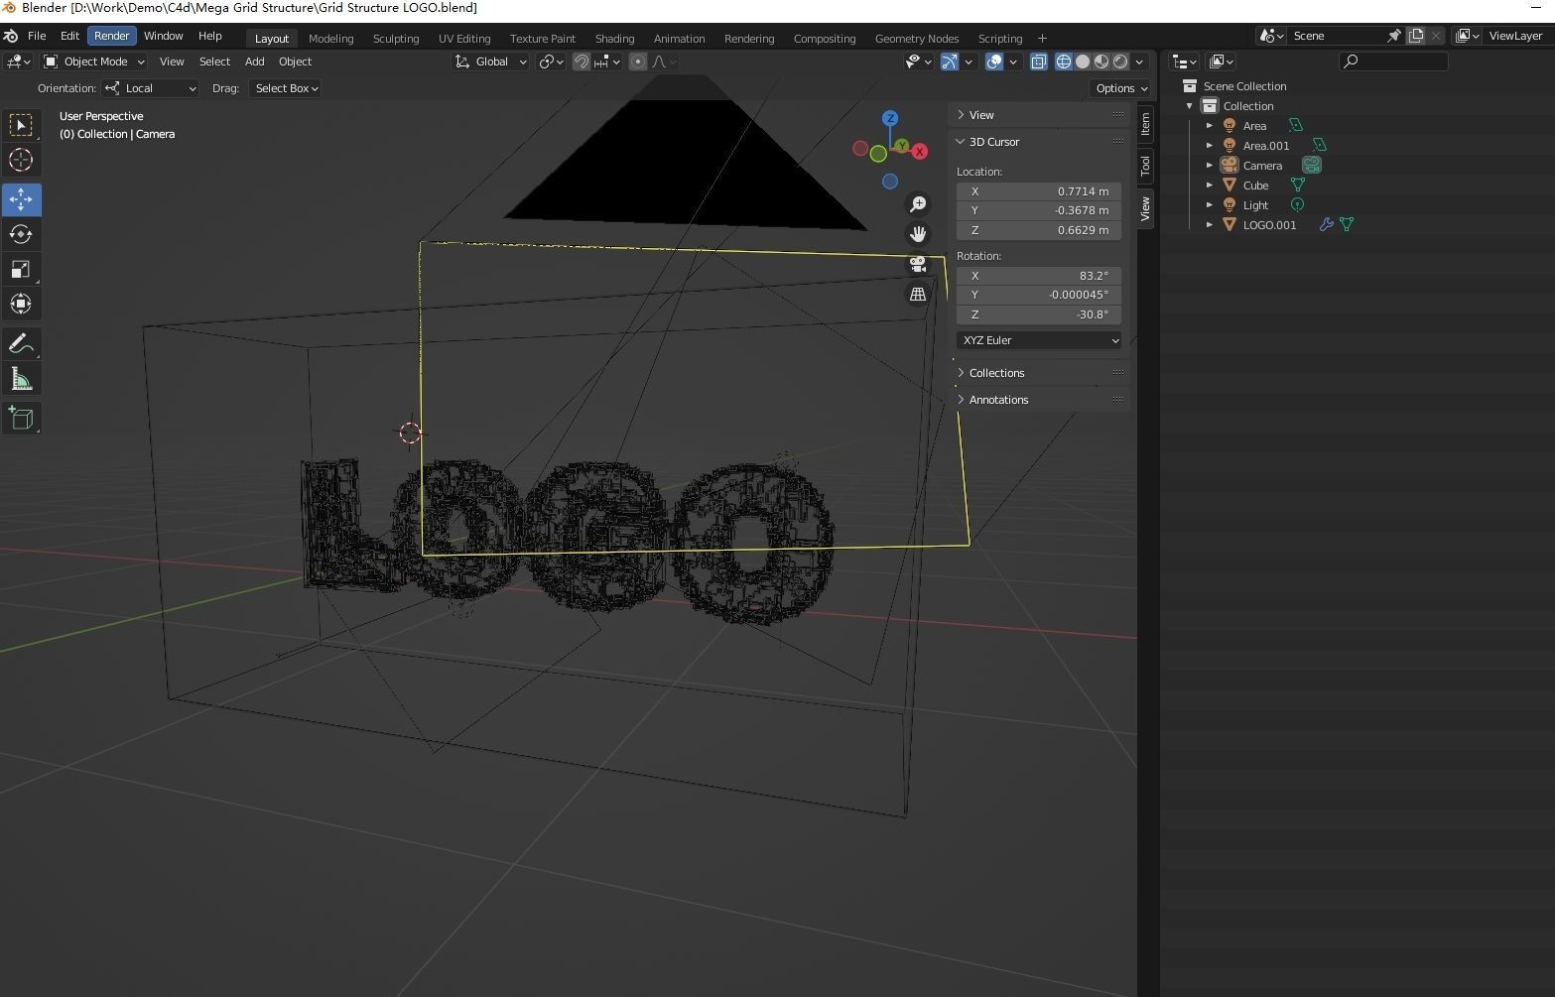Screen dimensions: 1555x997
Task: Expand the Collections panel
Action: (x=1039, y=373)
